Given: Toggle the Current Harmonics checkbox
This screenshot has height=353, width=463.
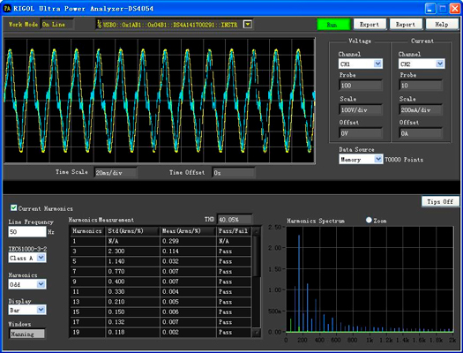Looking at the screenshot, I should click(x=13, y=208).
